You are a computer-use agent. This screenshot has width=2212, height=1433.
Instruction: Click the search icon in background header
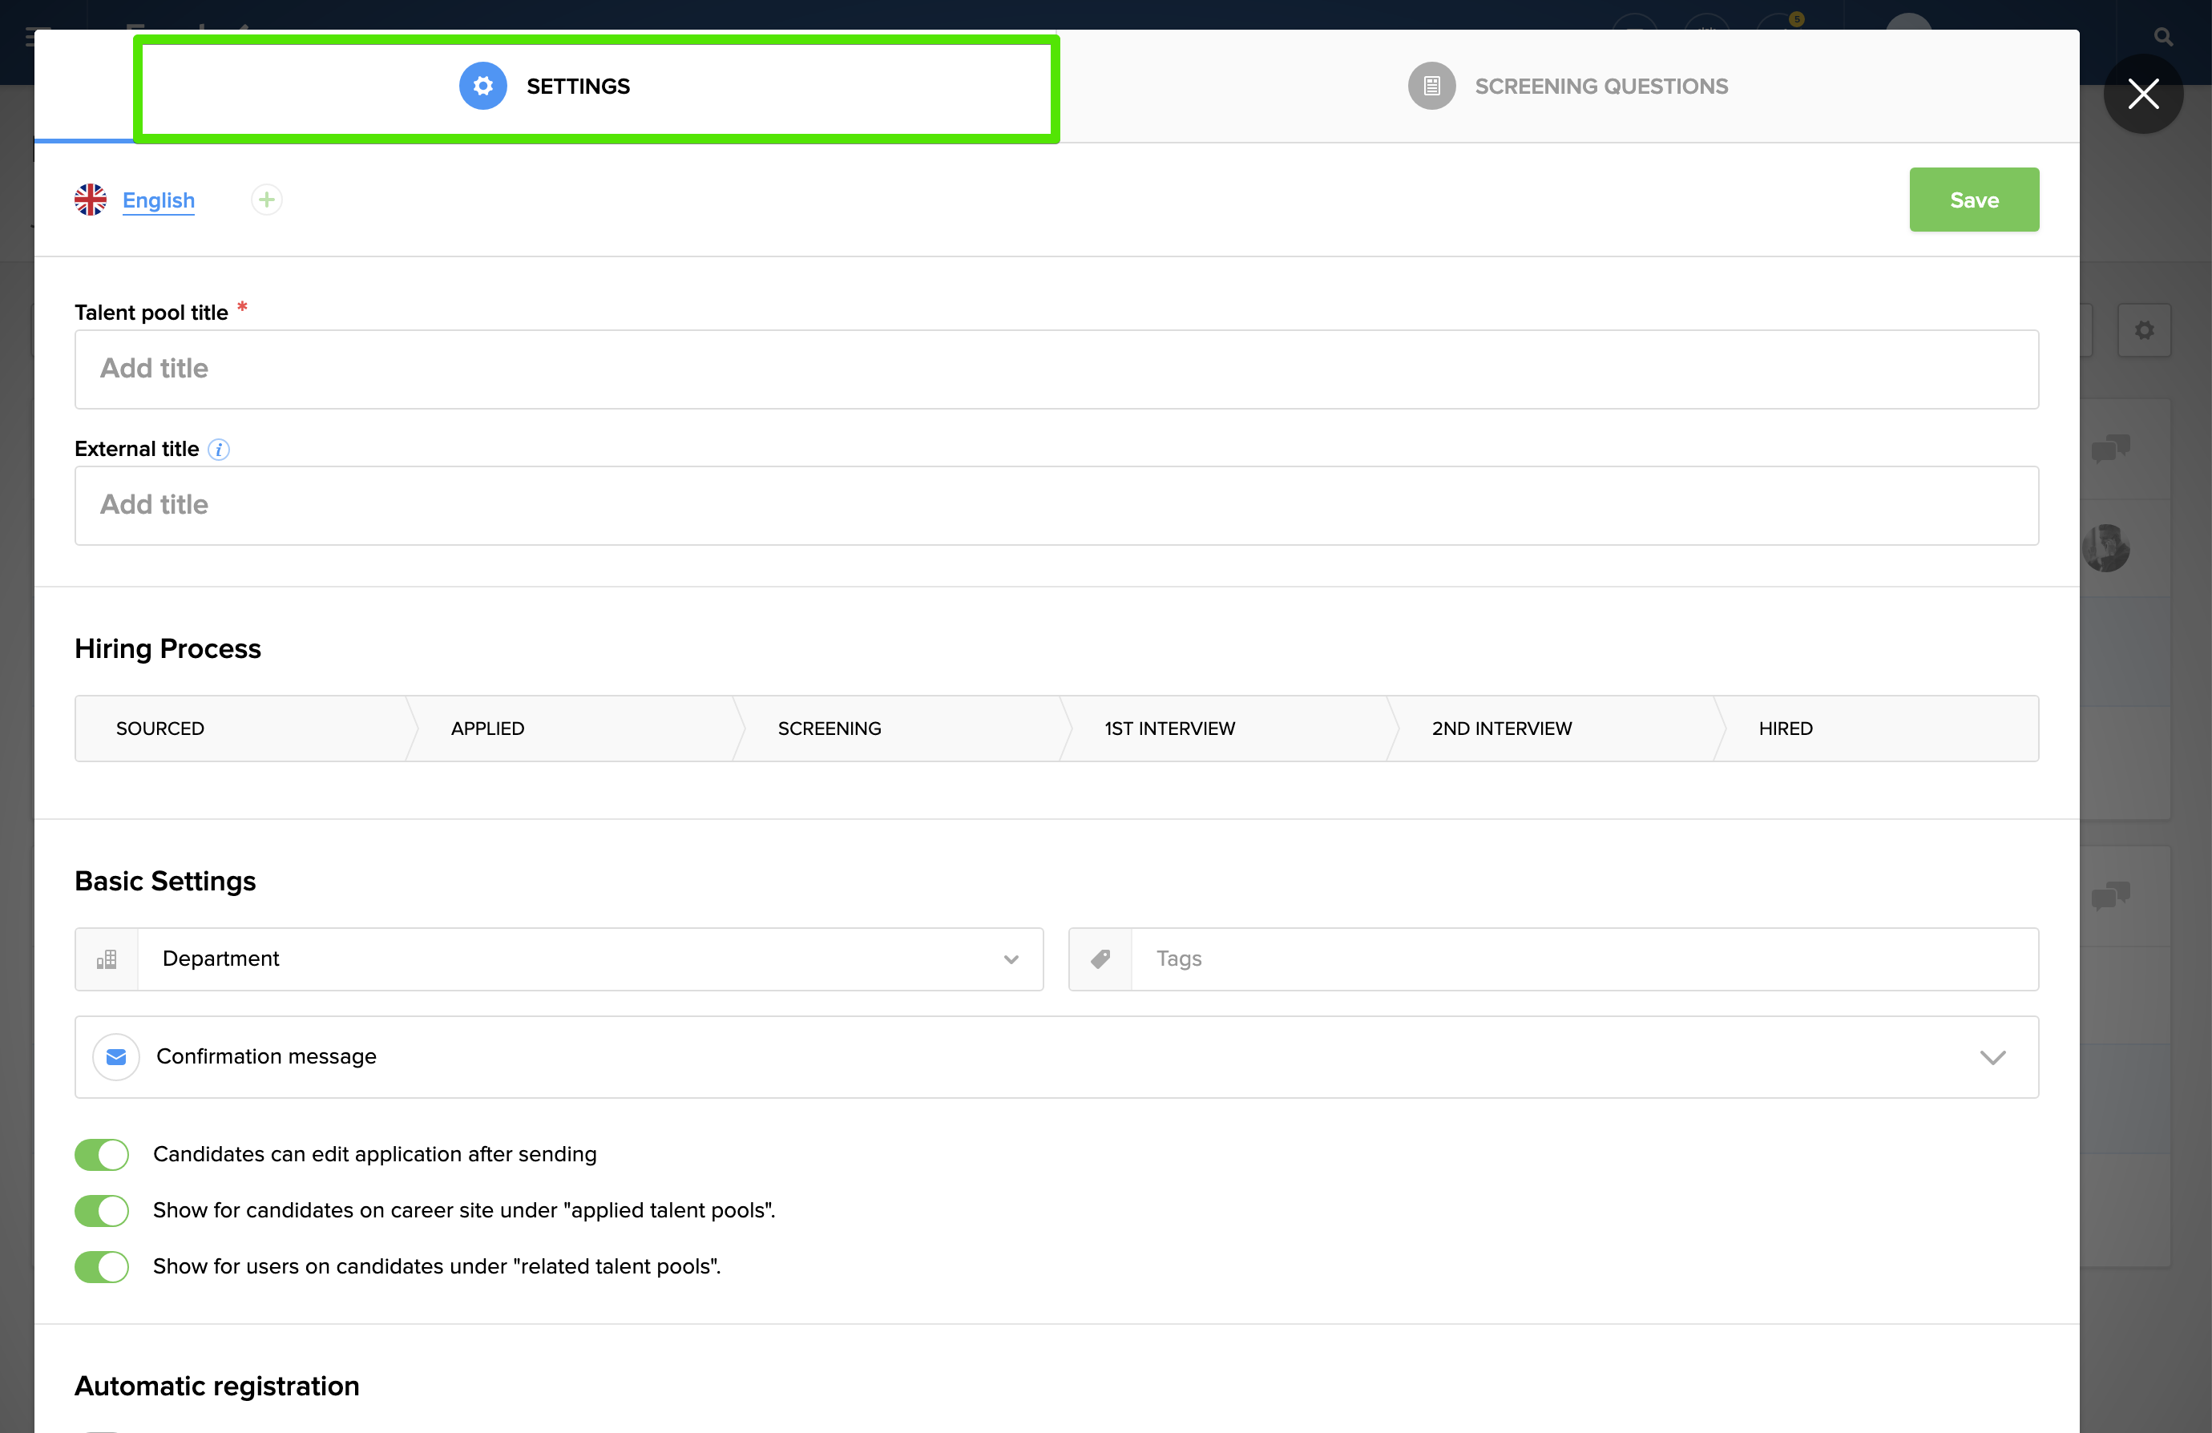point(2163,37)
